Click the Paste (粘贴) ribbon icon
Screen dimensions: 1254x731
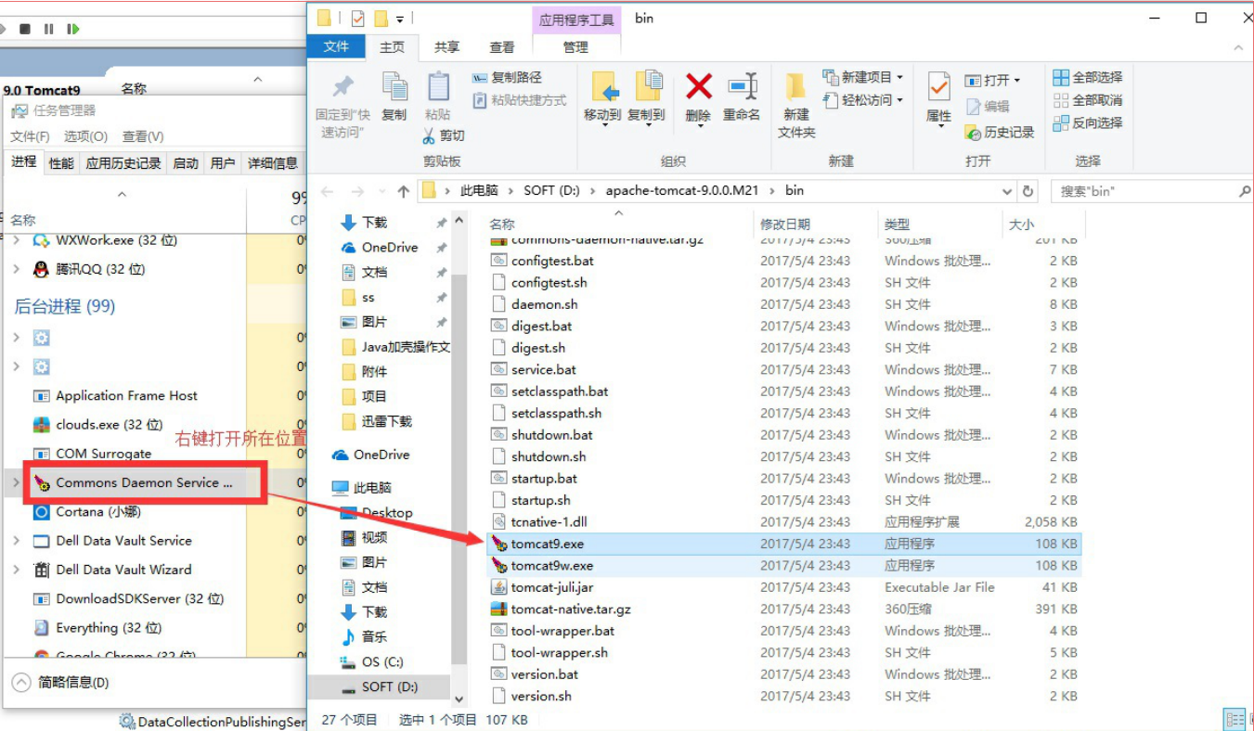(438, 89)
